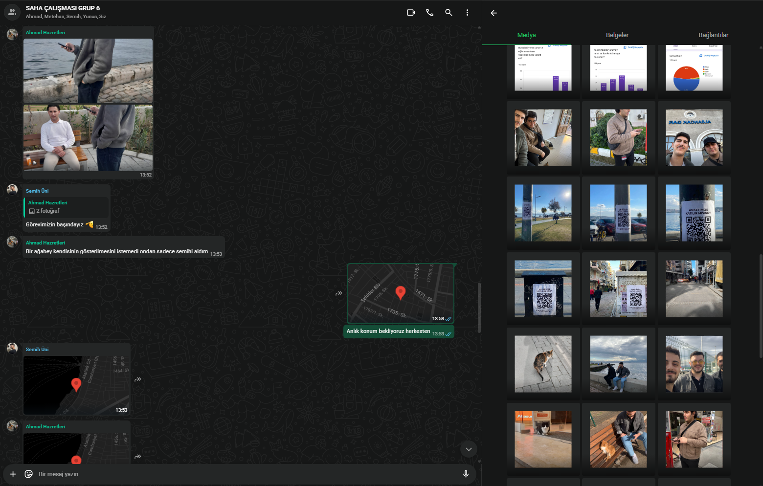This screenshot has width=763, height=486.
Task: Open selfie in front of building sign
Action: 694,137
